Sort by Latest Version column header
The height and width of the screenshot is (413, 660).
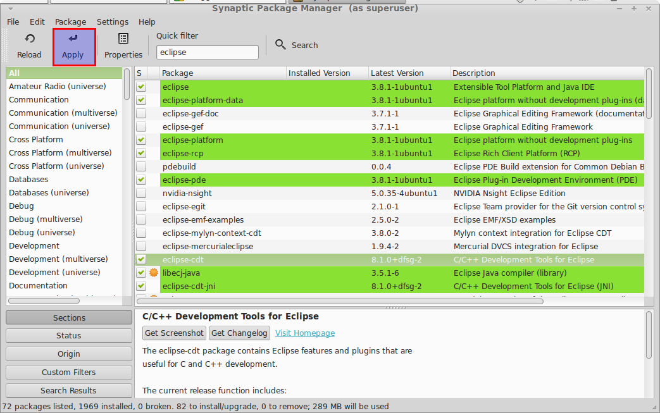[409, 73]
